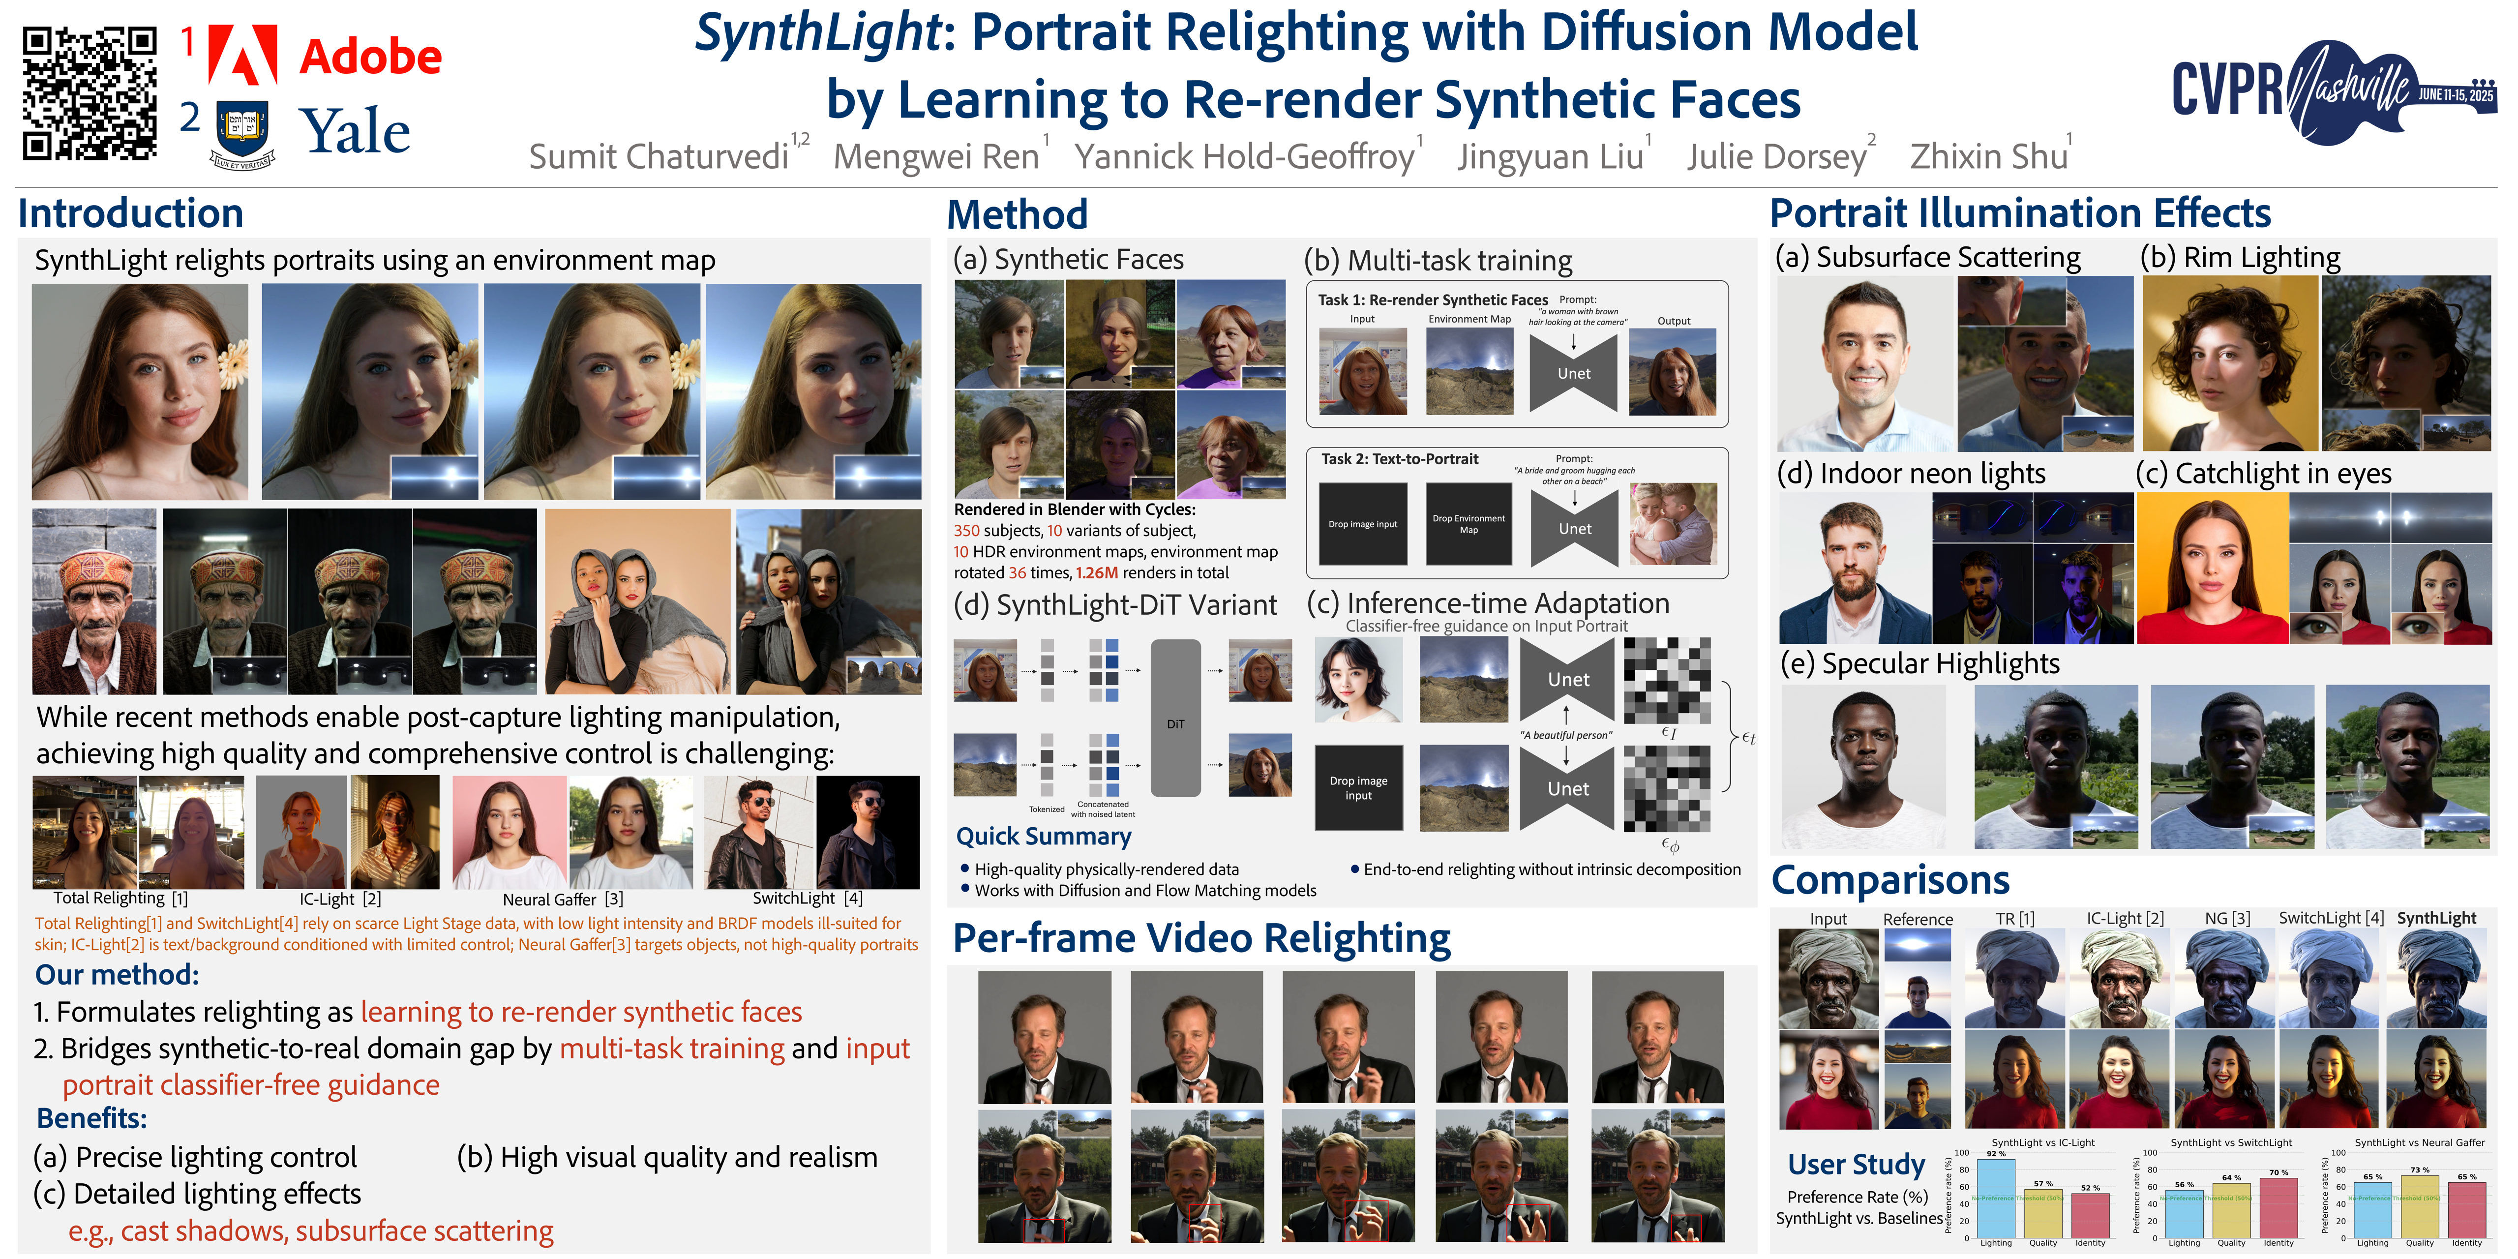Click the first portrait of woman with flower

click(140, 392)
